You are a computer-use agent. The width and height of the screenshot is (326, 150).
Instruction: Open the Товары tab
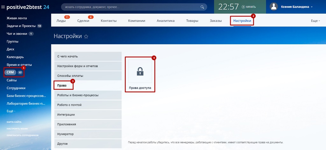click(192, 21)
